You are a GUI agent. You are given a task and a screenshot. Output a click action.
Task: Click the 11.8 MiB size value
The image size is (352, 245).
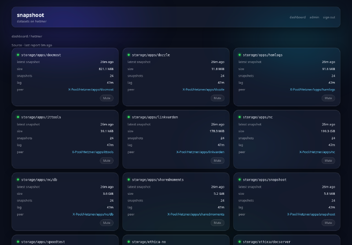218,69
